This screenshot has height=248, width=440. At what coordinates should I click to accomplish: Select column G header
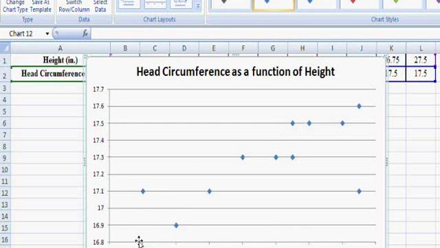(273, 48)
